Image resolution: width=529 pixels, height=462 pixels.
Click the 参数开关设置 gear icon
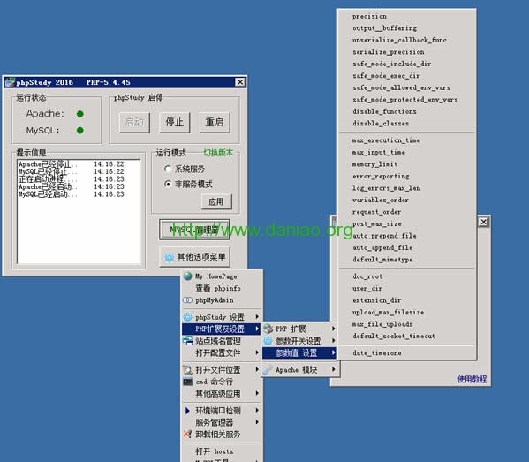(268, 341)
